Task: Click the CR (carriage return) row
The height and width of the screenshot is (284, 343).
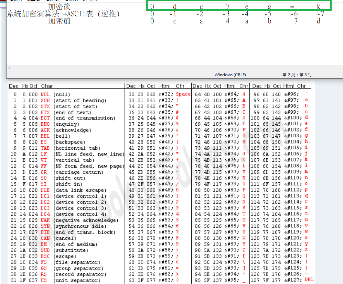Action: tap(57, 172)
